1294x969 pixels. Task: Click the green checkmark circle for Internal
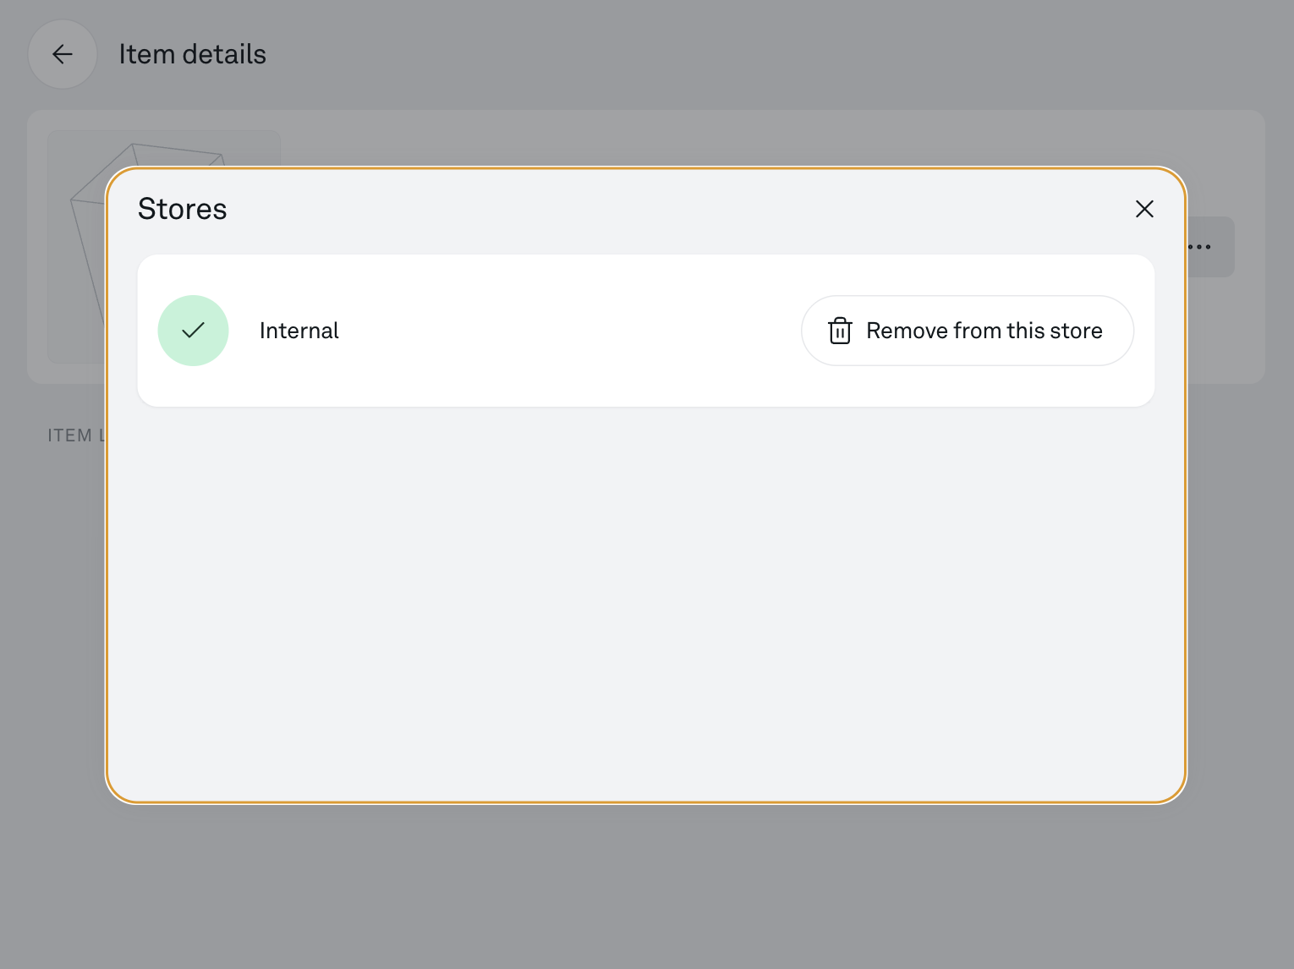pos(194,331)
